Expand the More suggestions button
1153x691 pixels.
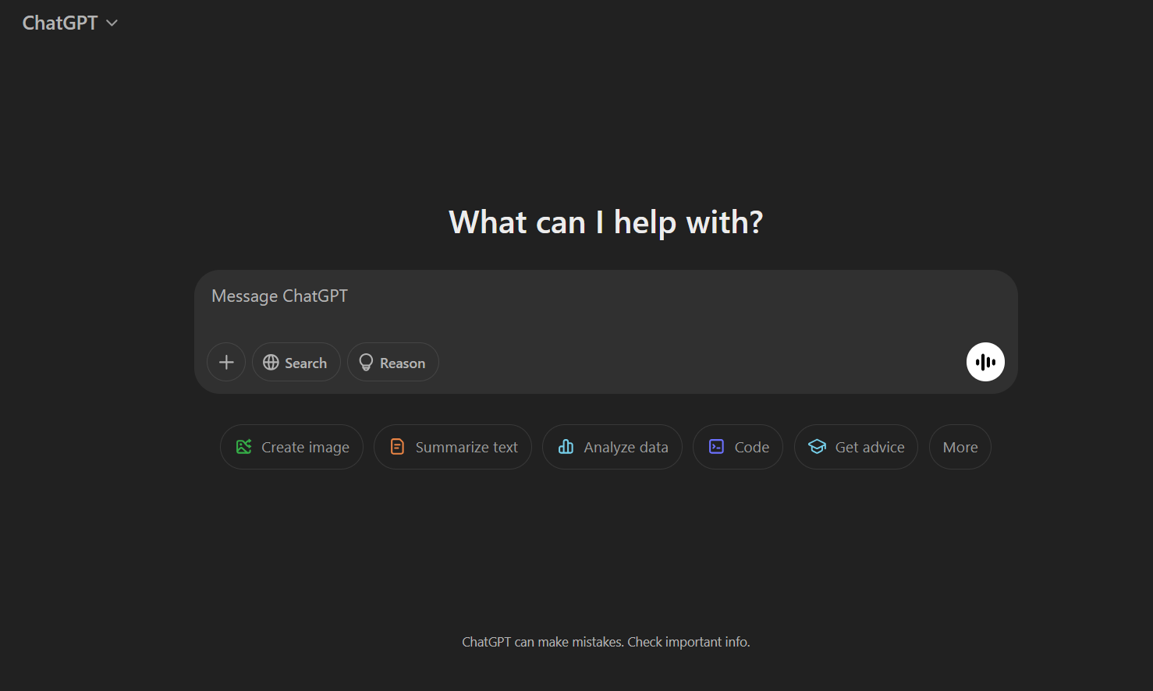point(960,447)
